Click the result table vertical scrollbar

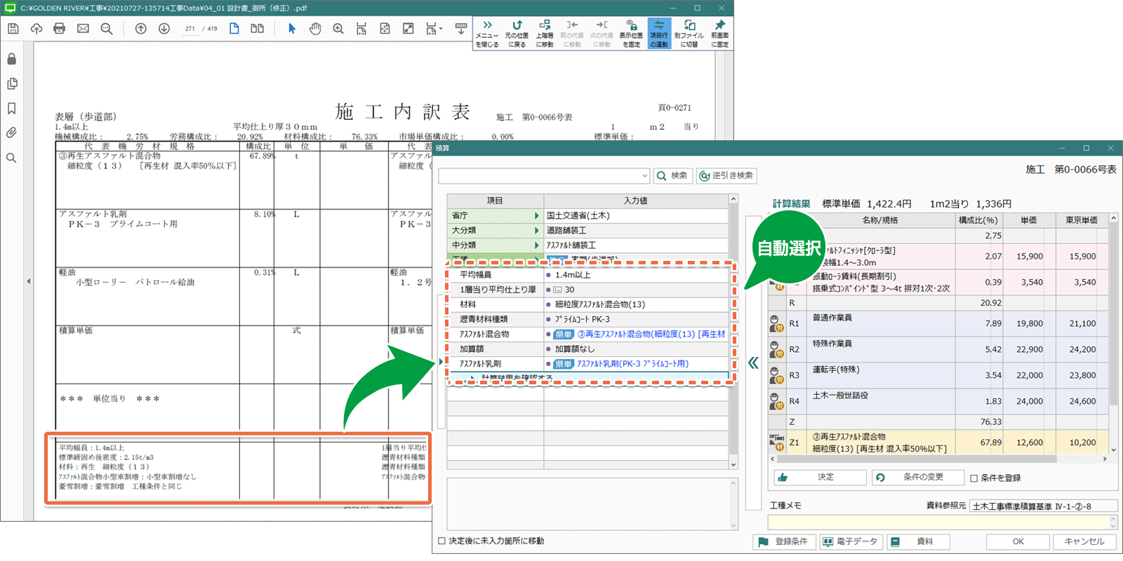pos(1113,334)
